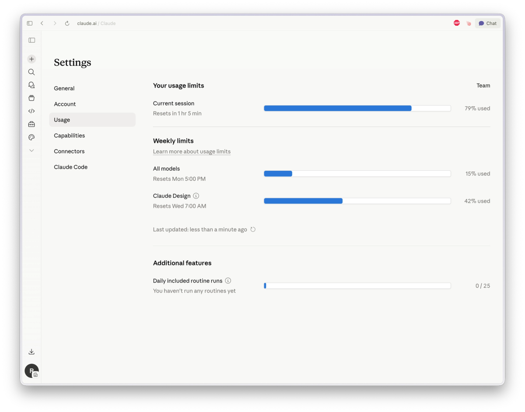The height and width of the screenshot is (412, 525).
Task: Click the info icon beside Daily included routine runs
Action: [x=228, y=281]
